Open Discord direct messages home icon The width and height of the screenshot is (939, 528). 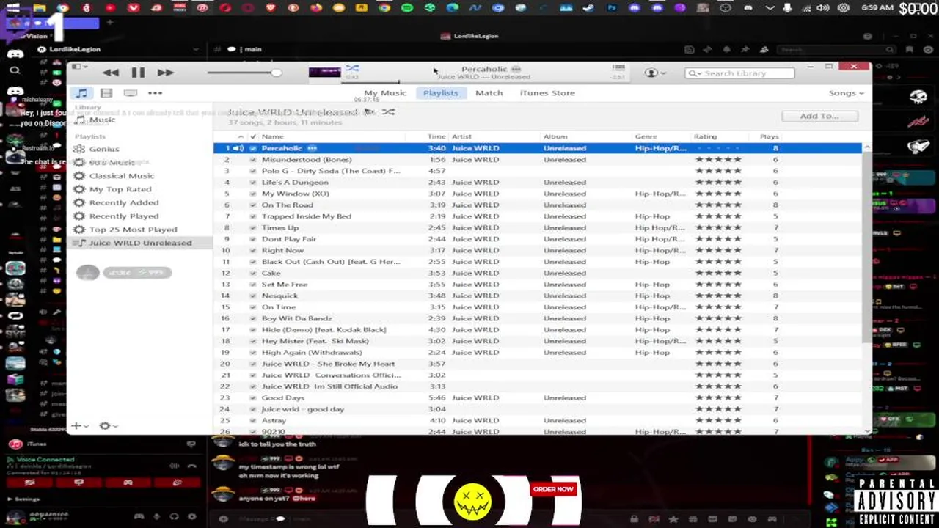point(15,53)
